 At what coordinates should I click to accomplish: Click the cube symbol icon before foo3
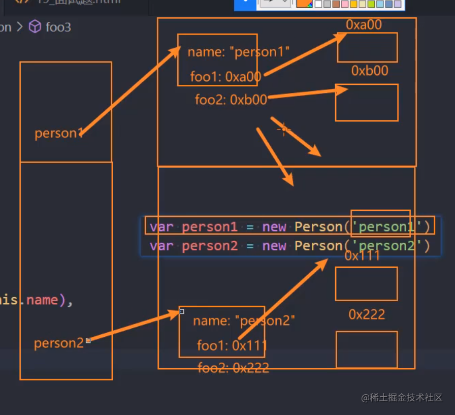point(35,26)
